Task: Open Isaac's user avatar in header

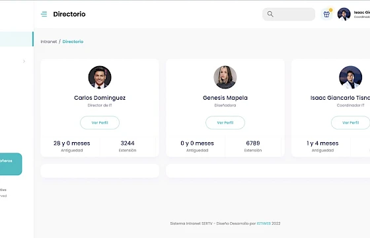Action: 344,14
